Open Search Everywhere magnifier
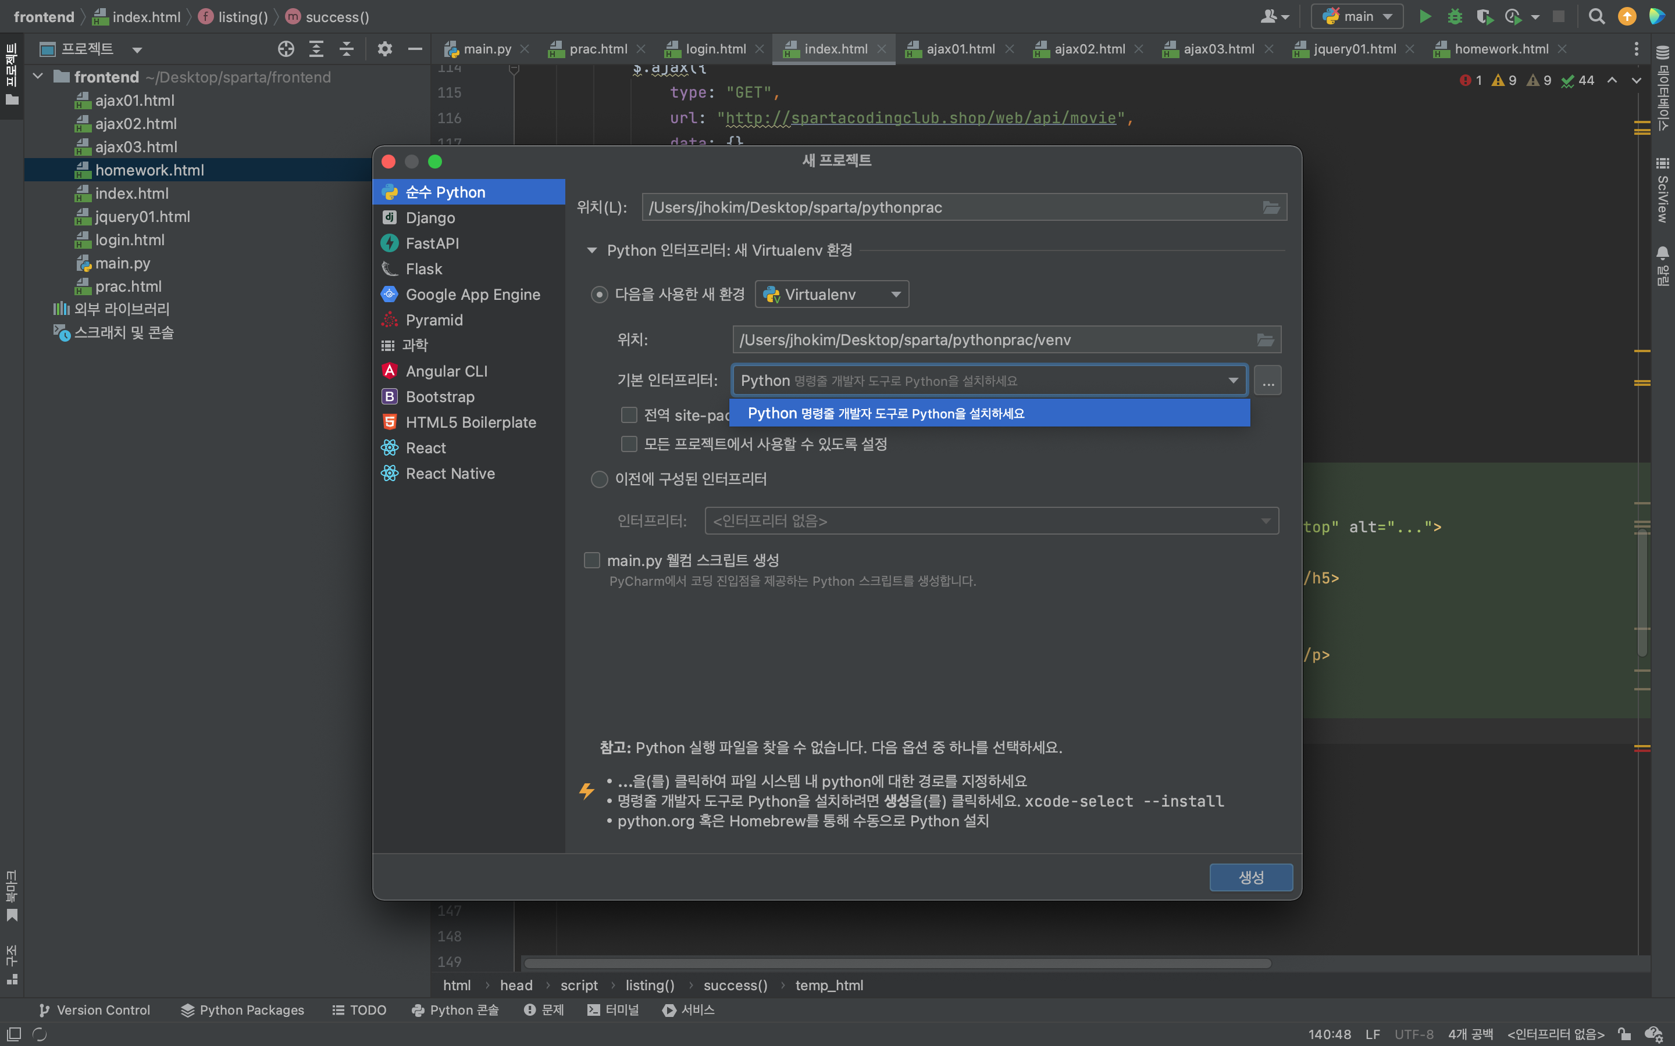This screenshot has width=1675, height=1046. [1596, 17]
